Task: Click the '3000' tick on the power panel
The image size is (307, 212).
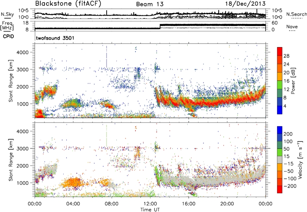Action: coord(23,70)
